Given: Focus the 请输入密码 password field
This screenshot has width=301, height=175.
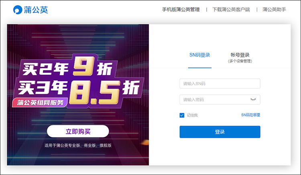Looking at the screenshot, I should (x=215, y=99).
